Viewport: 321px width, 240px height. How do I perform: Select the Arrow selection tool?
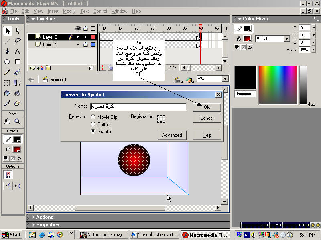pos(8,31)
